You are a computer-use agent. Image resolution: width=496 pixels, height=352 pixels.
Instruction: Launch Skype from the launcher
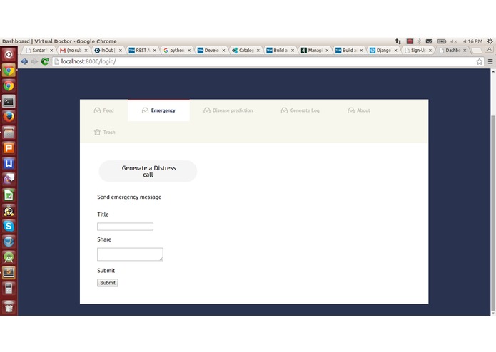point(9,226)
